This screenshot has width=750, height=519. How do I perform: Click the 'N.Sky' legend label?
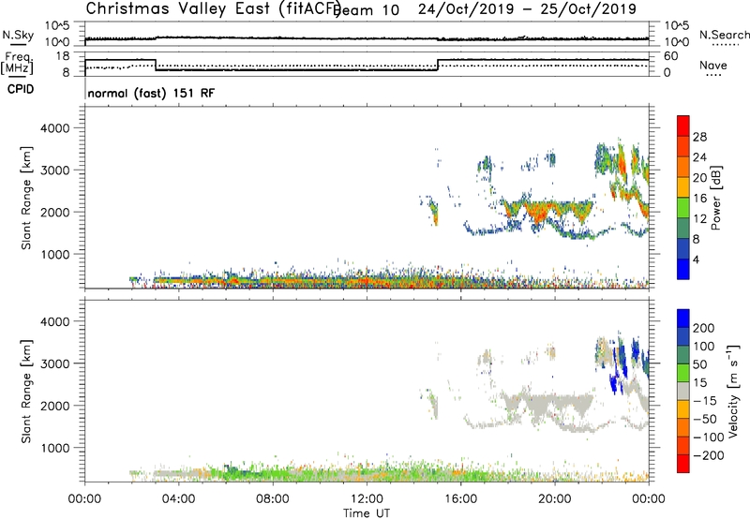point(18,35)
